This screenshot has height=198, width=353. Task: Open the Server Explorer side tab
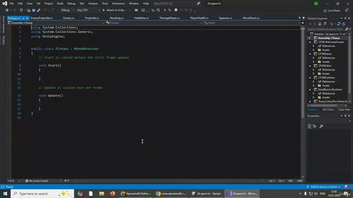click(x=3, y=24)
